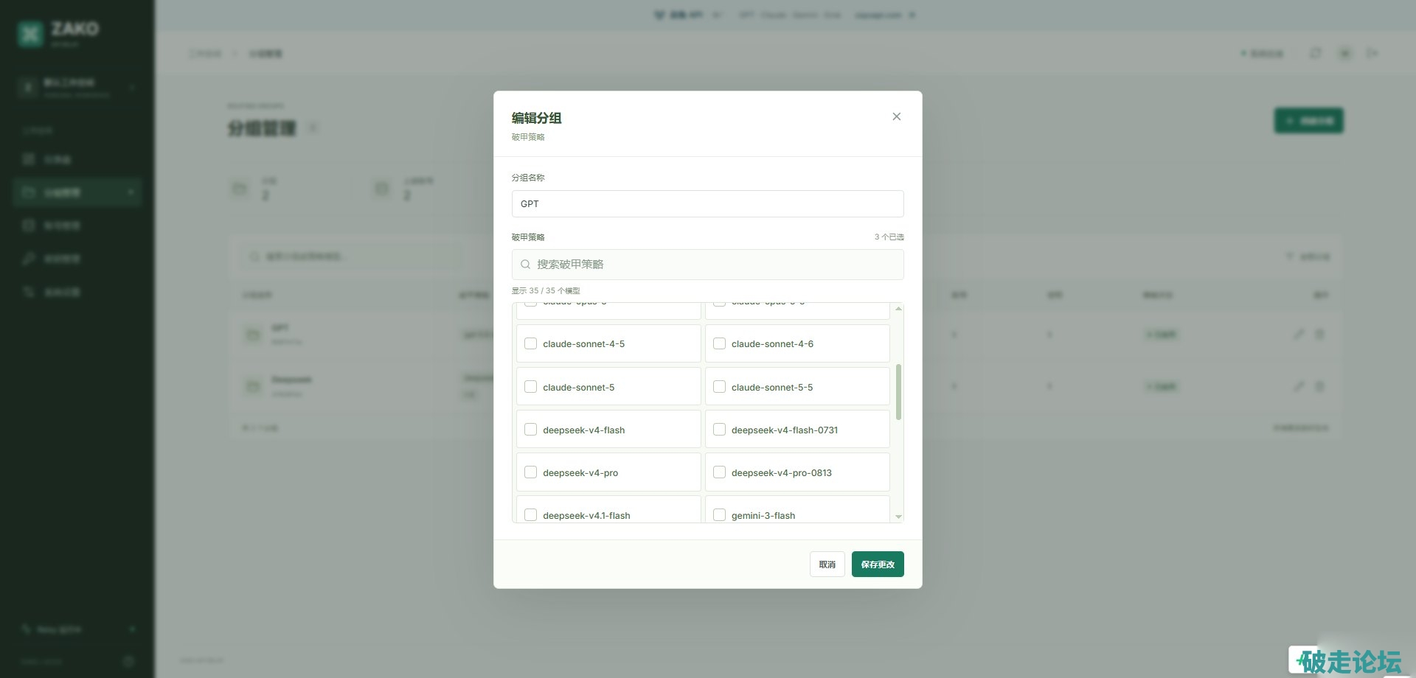The height and width of the screenshot is (678, 1416).
Task: Enable the claude-sonnet-5-5 checkbox
Action: pyautogui.click(x=719, y=387)
